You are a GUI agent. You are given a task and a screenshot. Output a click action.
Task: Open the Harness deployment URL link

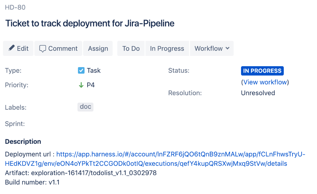[x=155, y=159]
